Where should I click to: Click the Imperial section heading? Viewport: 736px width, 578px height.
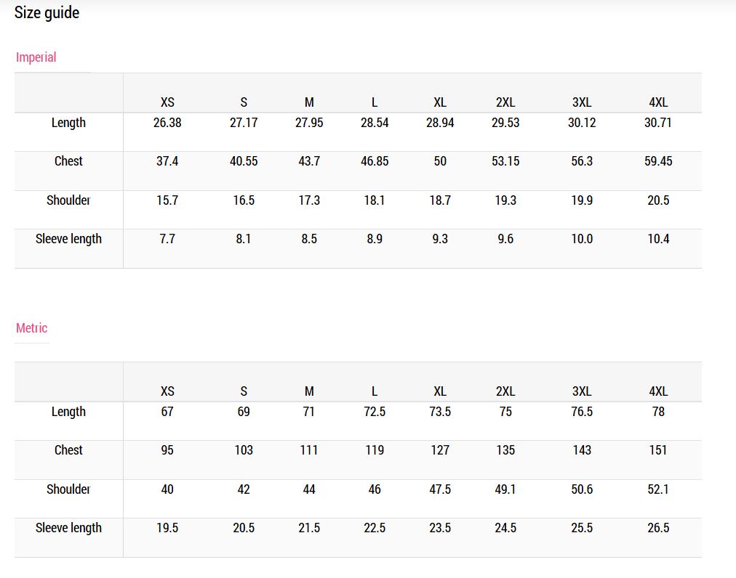pos(36,57)
